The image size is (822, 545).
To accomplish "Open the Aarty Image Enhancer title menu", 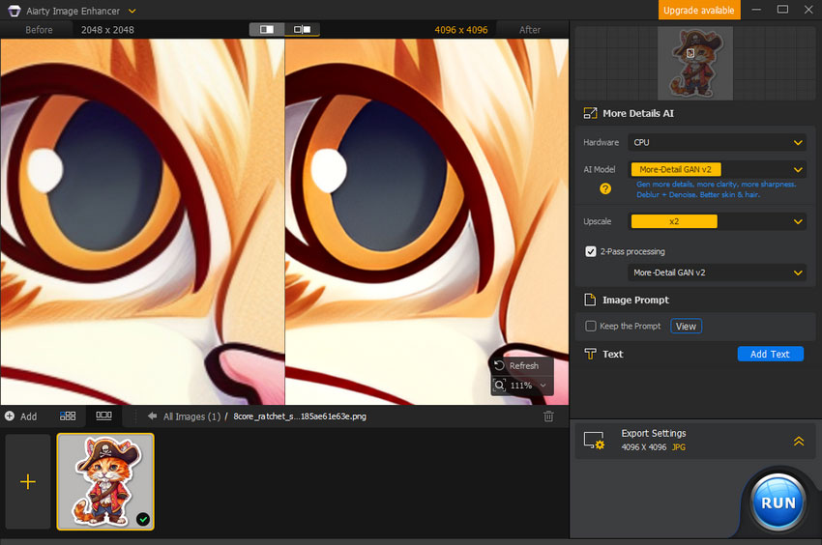I will click(132, 11).
